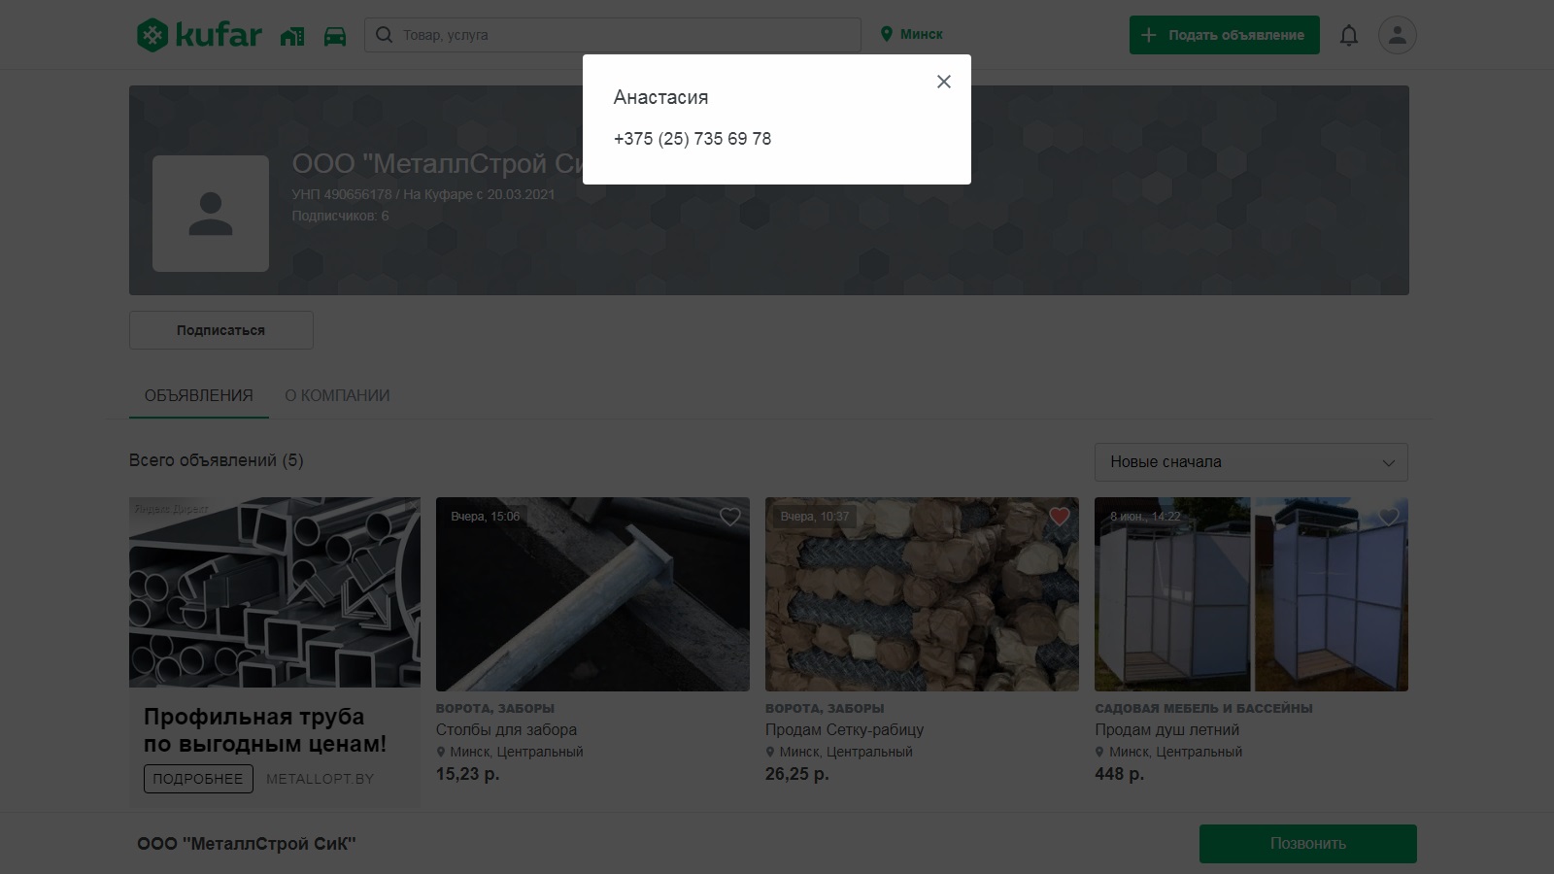The width and height of the screenshot is (1554, 874).
Task: Click the 15,23 р. price
Action: (x=467, y=774)
